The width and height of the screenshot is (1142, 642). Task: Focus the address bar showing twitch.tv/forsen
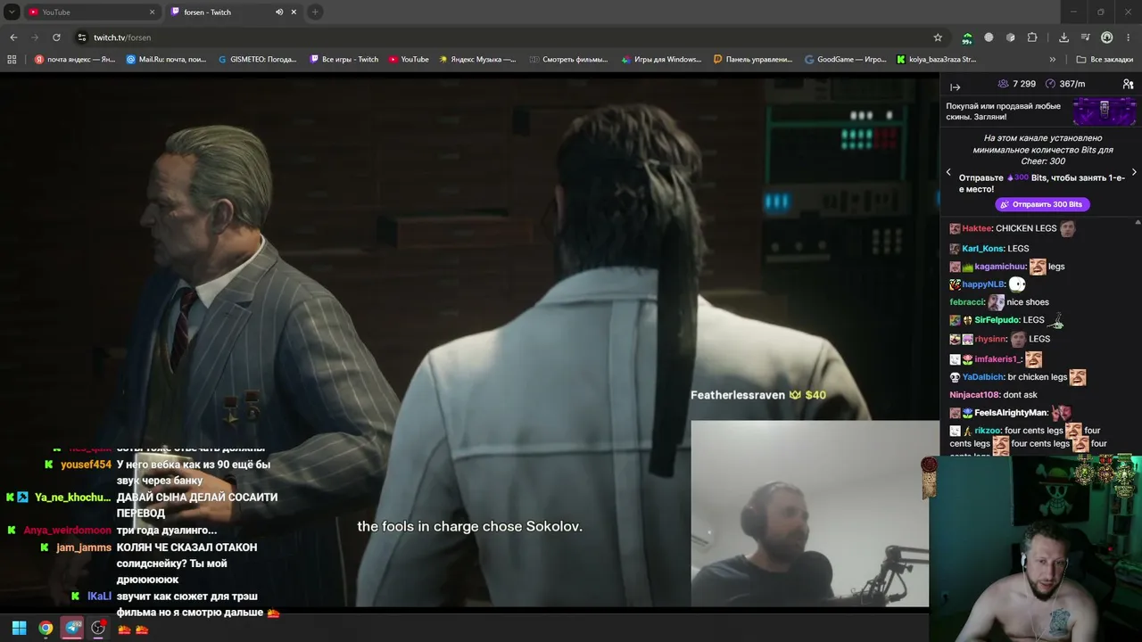[x=500, y=37]
